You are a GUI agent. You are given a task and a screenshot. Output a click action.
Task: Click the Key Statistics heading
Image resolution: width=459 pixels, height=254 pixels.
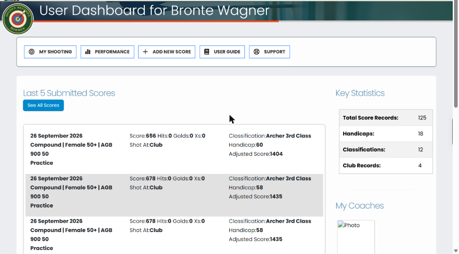coord(360,93)
